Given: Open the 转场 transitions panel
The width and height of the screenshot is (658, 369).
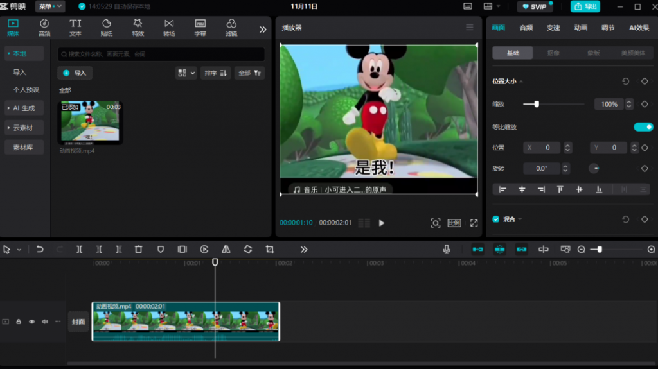Looking at the screenshot, I should (169, 27).
